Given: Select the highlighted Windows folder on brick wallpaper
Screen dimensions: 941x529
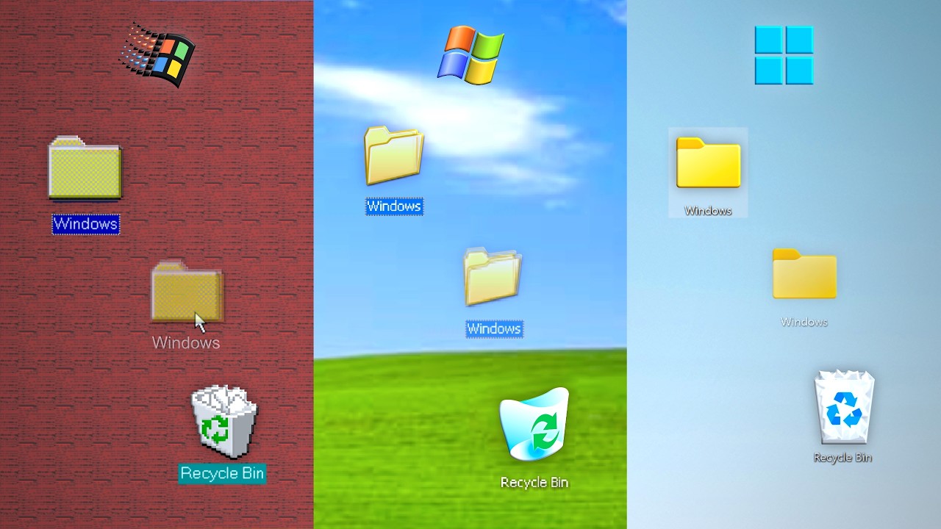Looking at the screenshot, I should click(x=85, y=168).
